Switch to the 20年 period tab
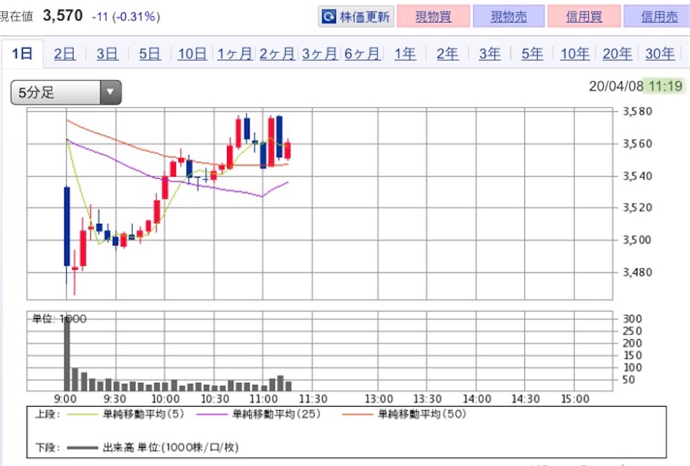The image size is (690, 466). click(x=617, y=54)
